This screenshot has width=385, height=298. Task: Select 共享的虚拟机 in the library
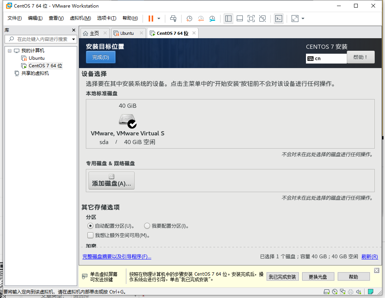(35, 73)
